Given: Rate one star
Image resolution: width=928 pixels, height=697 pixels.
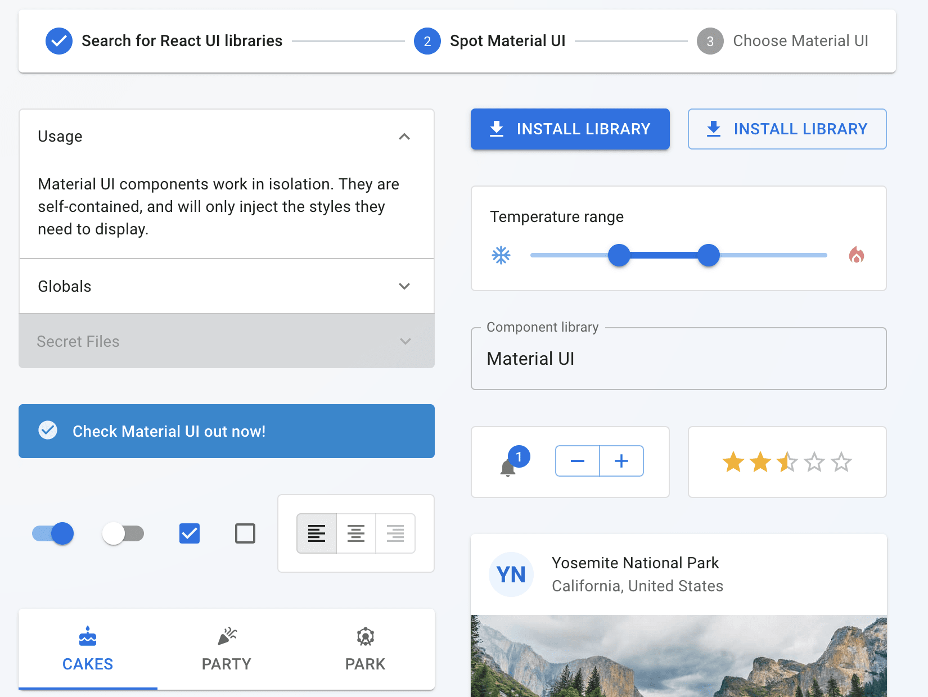Looking at the screenshot, I should (733, 462).
